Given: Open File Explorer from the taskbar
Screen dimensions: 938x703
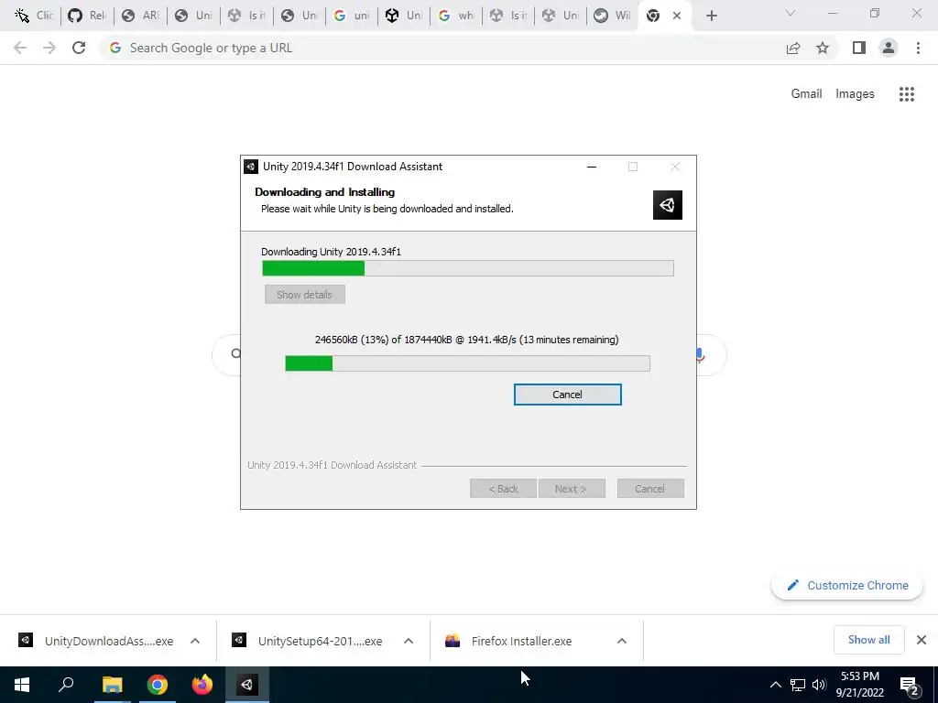Looking at the screenshot, I should point(112,685).
